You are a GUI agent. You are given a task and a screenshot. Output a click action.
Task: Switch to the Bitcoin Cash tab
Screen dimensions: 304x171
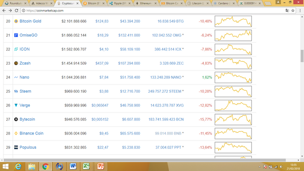click(172, 3)
